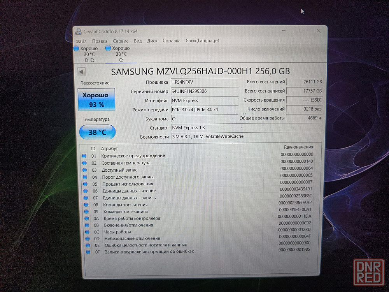This screenshot has width=389, height=292.
Task: Click the Прошивка field HPS4NFXV
Action: click(205, 82)
